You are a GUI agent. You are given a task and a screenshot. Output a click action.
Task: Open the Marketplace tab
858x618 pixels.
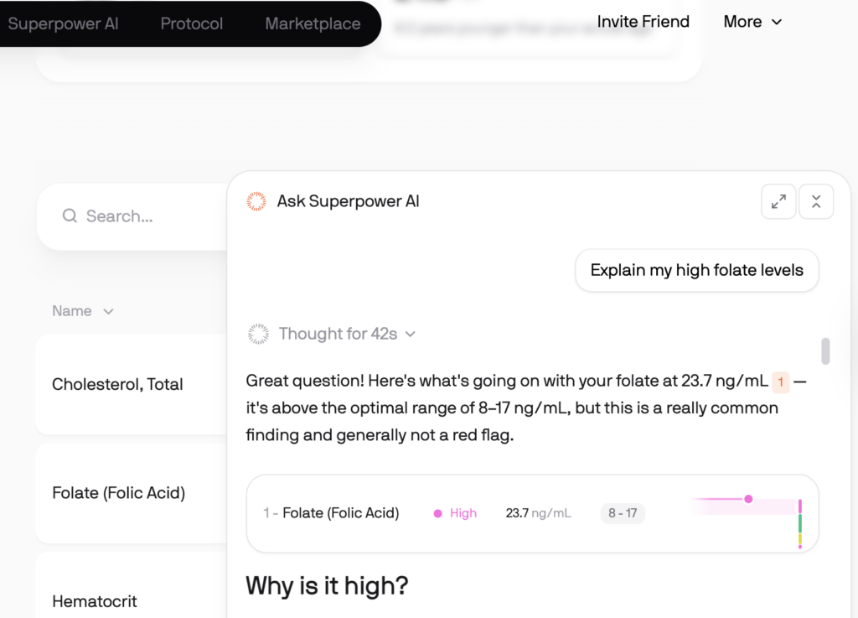point(313,23)
